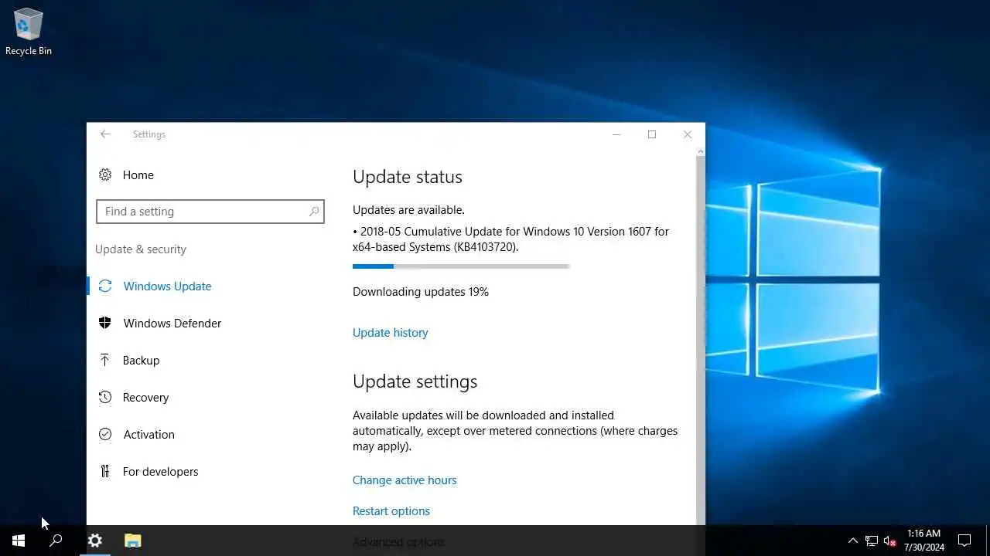This screenshot has height=556, width=990.
Task: Click the Find a setting search box
Action: [x=210, y=212]
